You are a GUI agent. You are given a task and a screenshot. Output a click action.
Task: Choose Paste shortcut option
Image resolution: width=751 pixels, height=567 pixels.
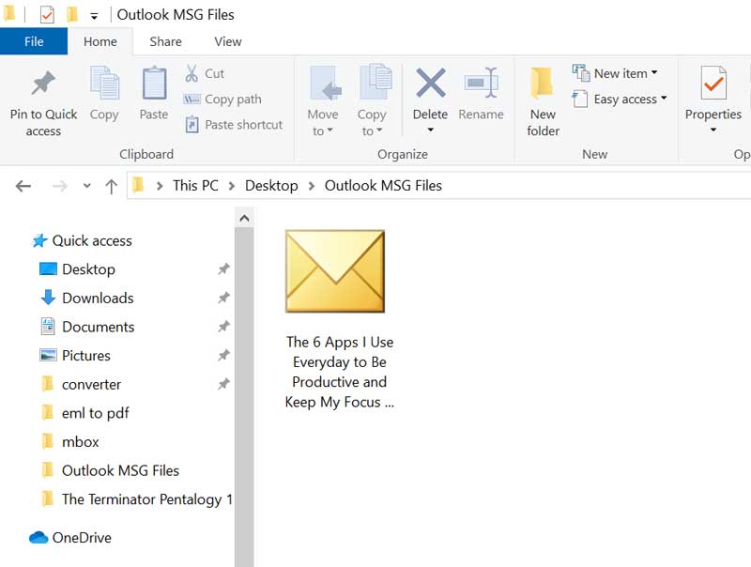(234, 125)
